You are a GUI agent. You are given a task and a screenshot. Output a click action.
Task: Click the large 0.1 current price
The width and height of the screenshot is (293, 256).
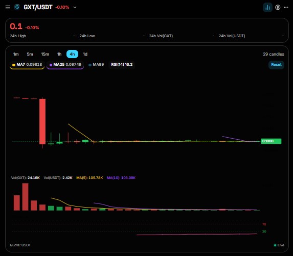[16, 27]
